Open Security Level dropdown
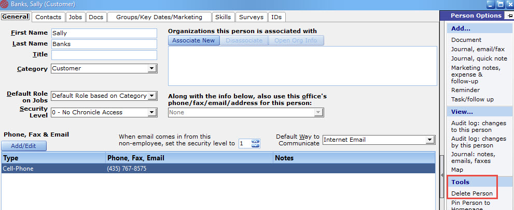Image resolution: width=514 pixels, height=210 pixels. (x=151, y=113)
